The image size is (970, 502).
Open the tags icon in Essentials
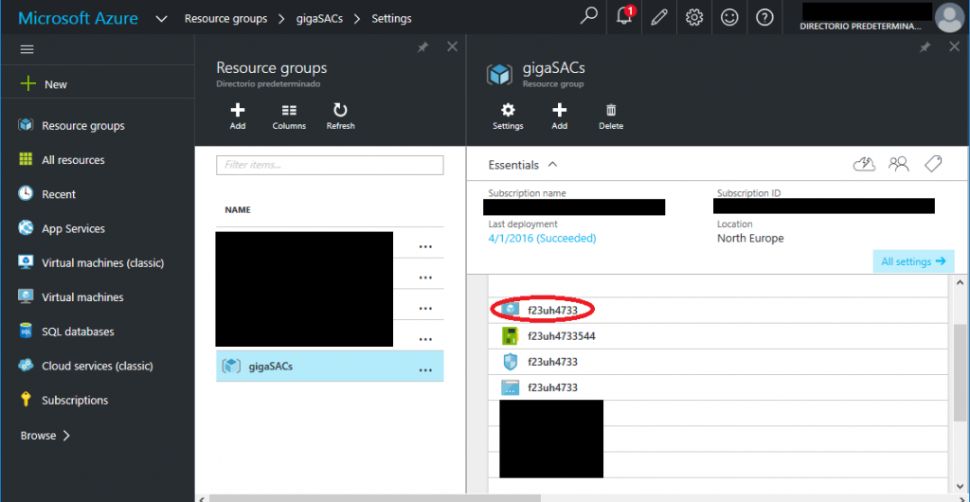tap(933, 164)
